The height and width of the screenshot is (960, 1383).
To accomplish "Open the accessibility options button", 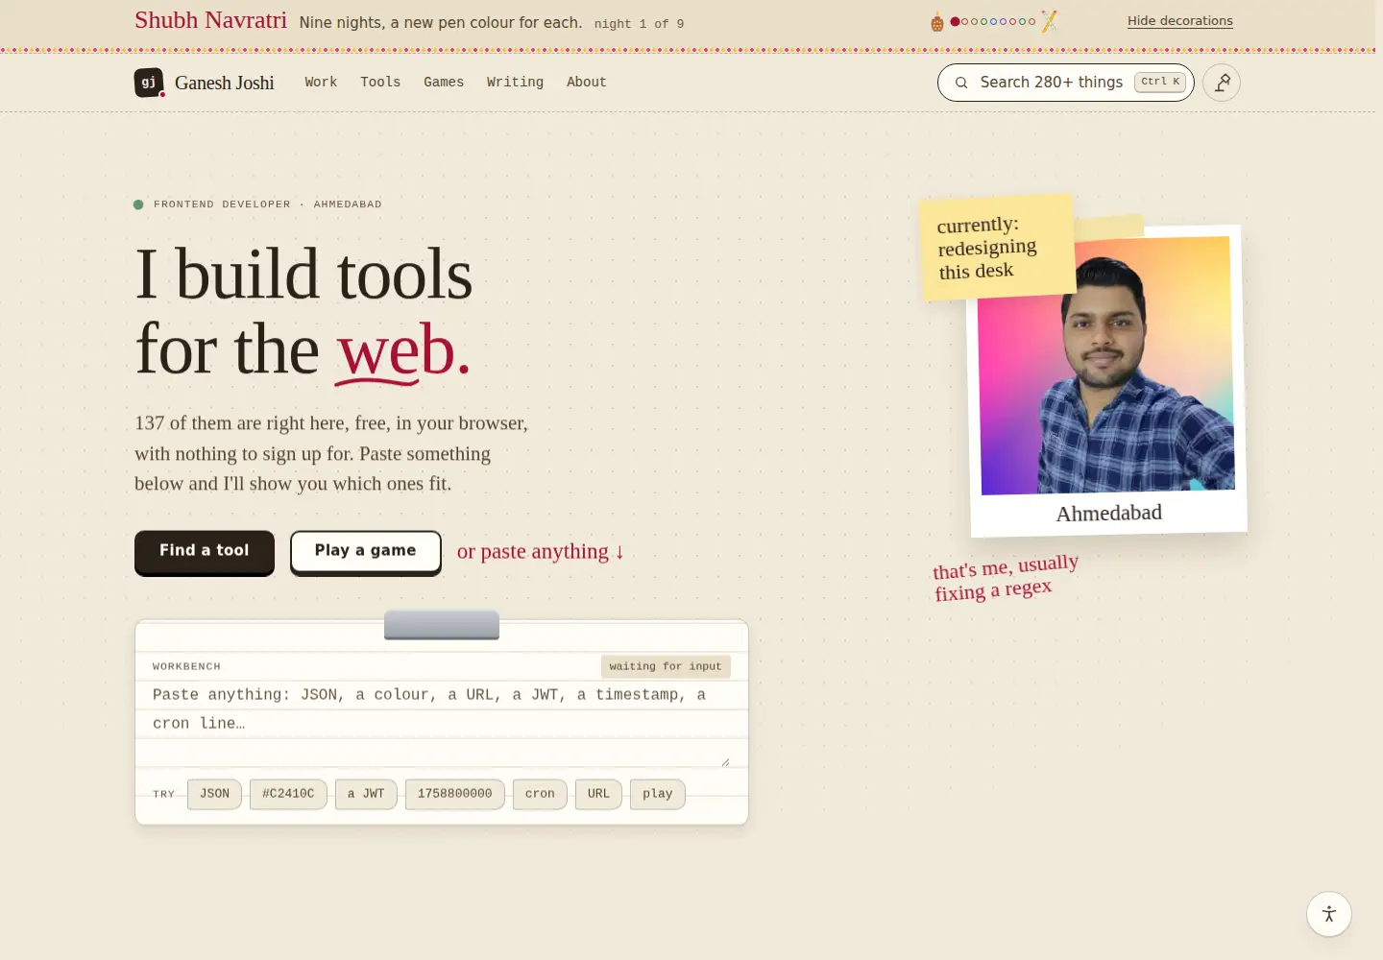I will [x=1329, y=914].
